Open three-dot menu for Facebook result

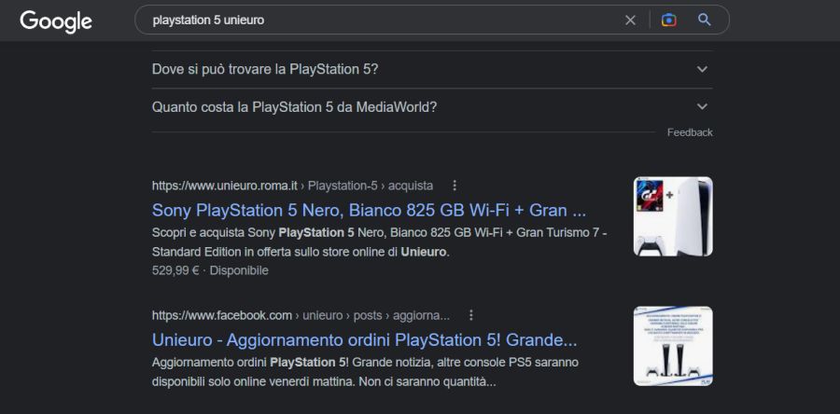(x=471, y=315)
